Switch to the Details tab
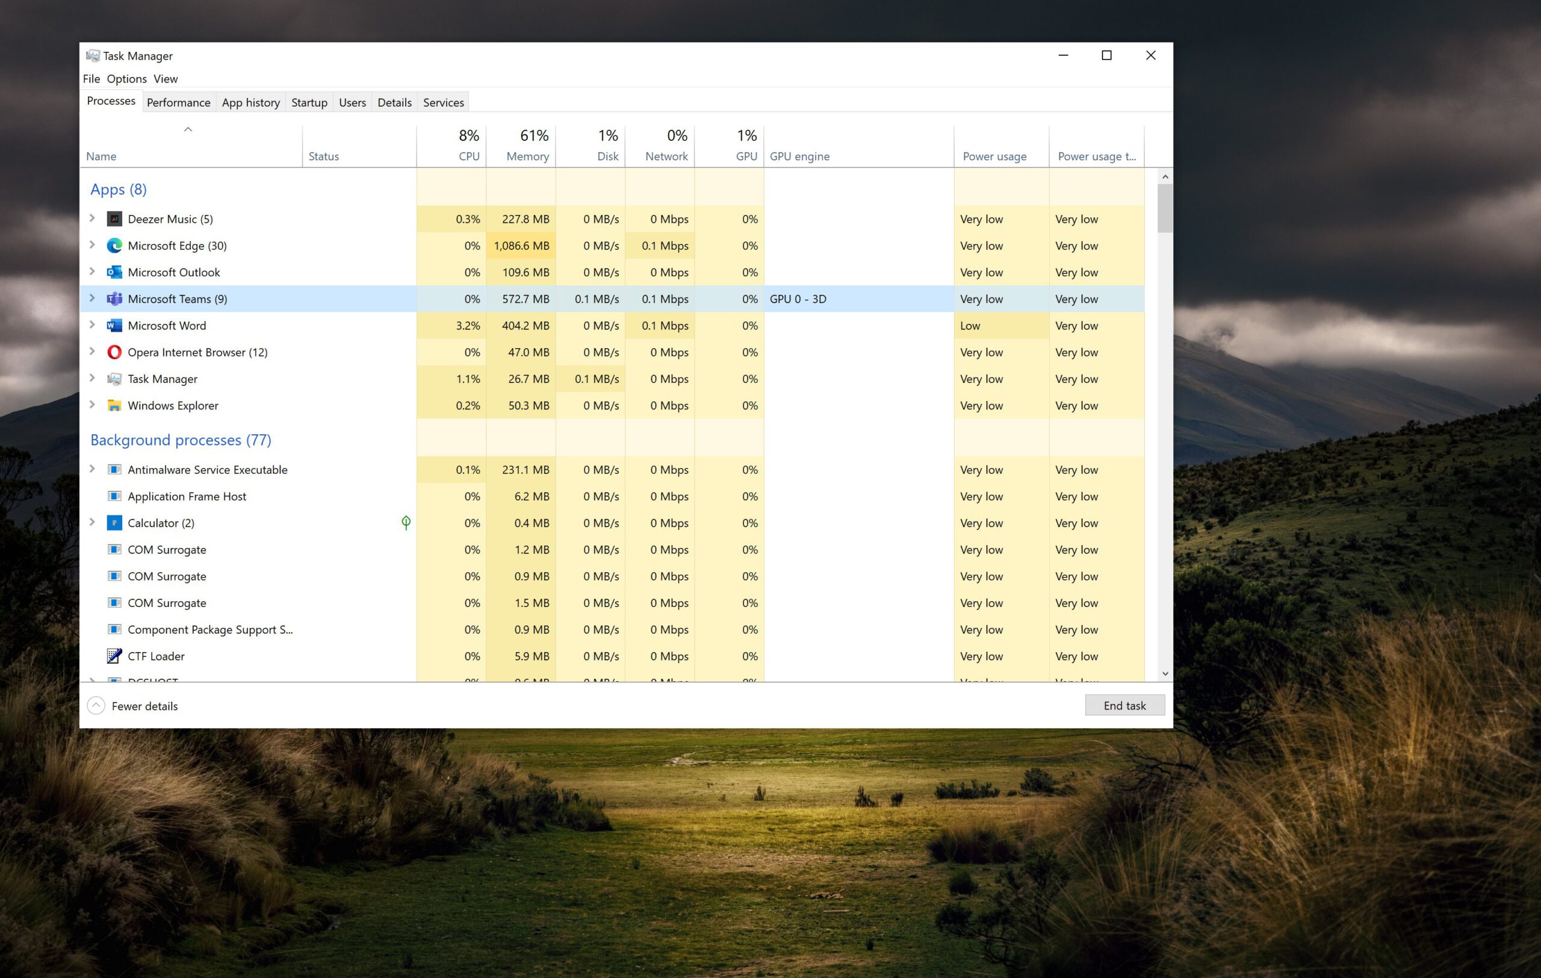The image size is (1541, 978). (x=394, y=102)
